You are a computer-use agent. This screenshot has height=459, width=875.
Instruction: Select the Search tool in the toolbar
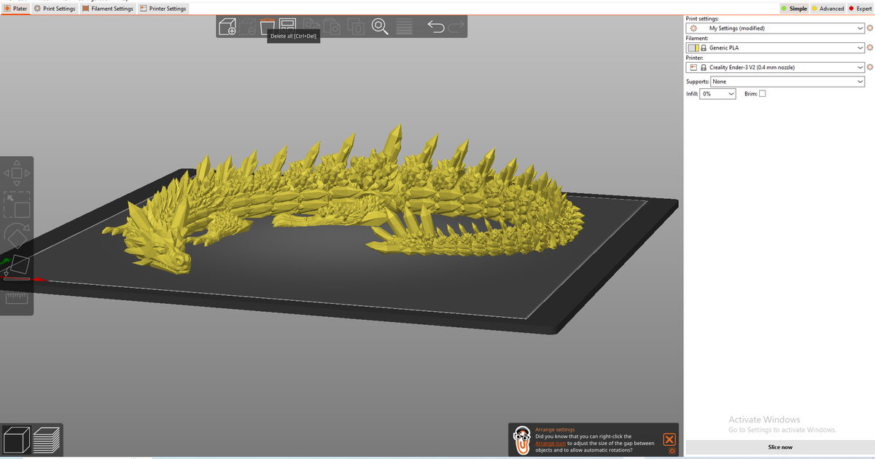(379, 26)
